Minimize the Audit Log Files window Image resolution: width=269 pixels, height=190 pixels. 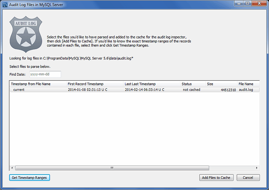coord(239,3)
